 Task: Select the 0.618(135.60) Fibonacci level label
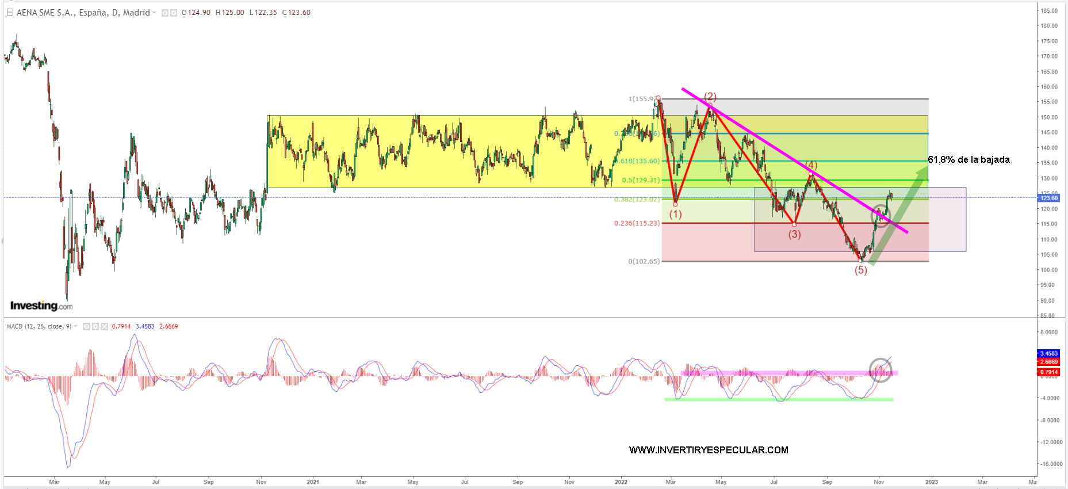point(639,161)
